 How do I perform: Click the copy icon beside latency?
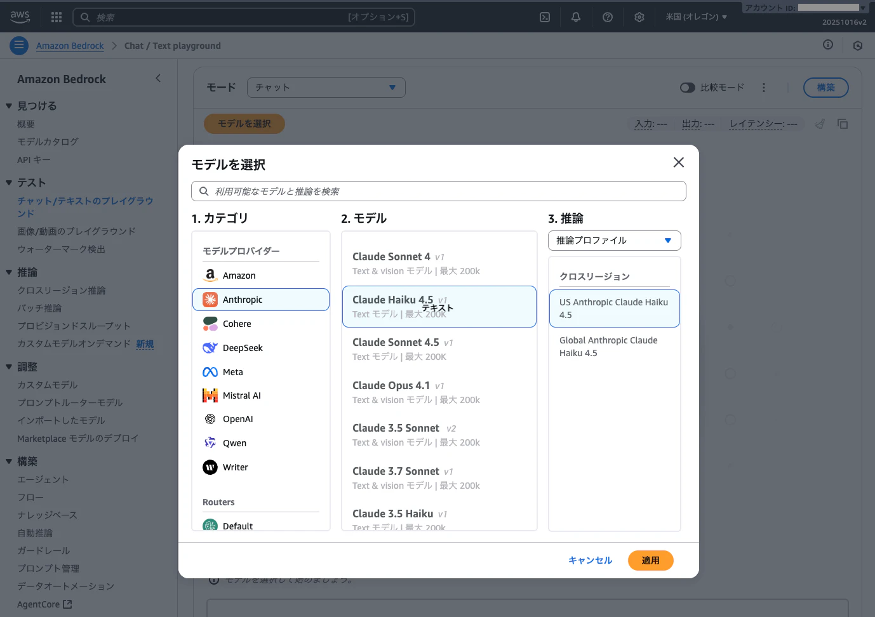pos(843,124)
